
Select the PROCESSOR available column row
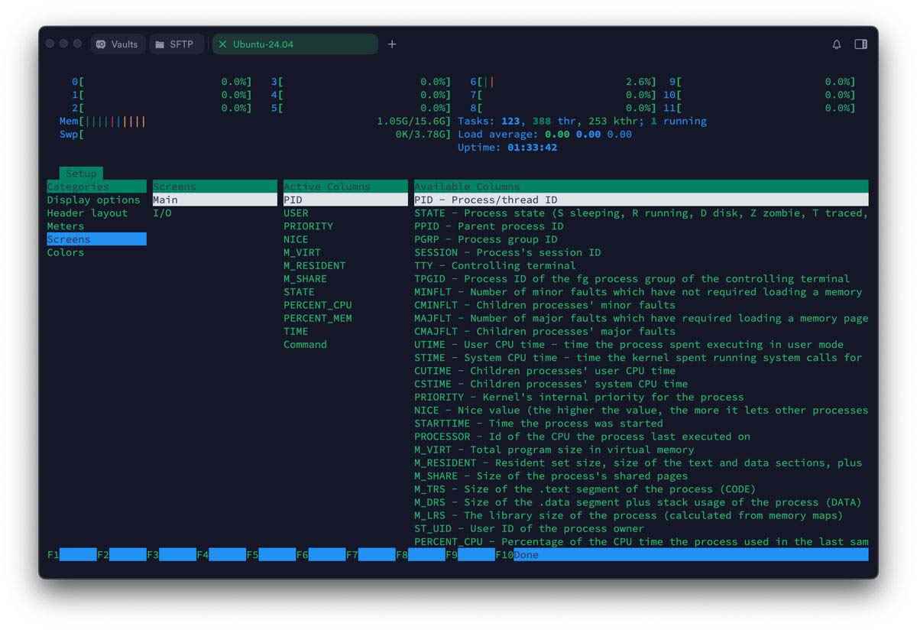(x=641, y=437)
